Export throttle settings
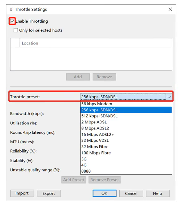 [49, 193]
